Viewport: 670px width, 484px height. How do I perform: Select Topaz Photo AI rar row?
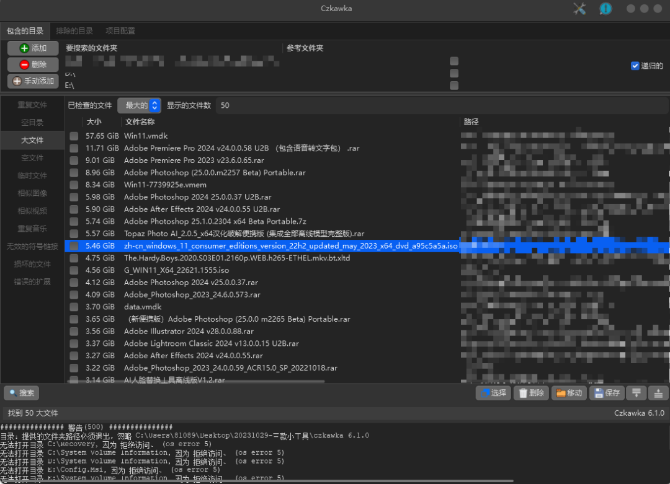point(367,234)
